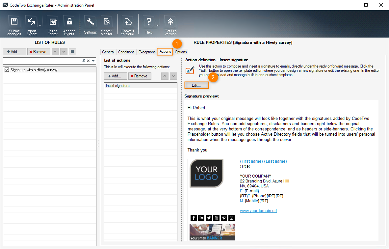Click Get Pro version icon

(x=170, y=26)
